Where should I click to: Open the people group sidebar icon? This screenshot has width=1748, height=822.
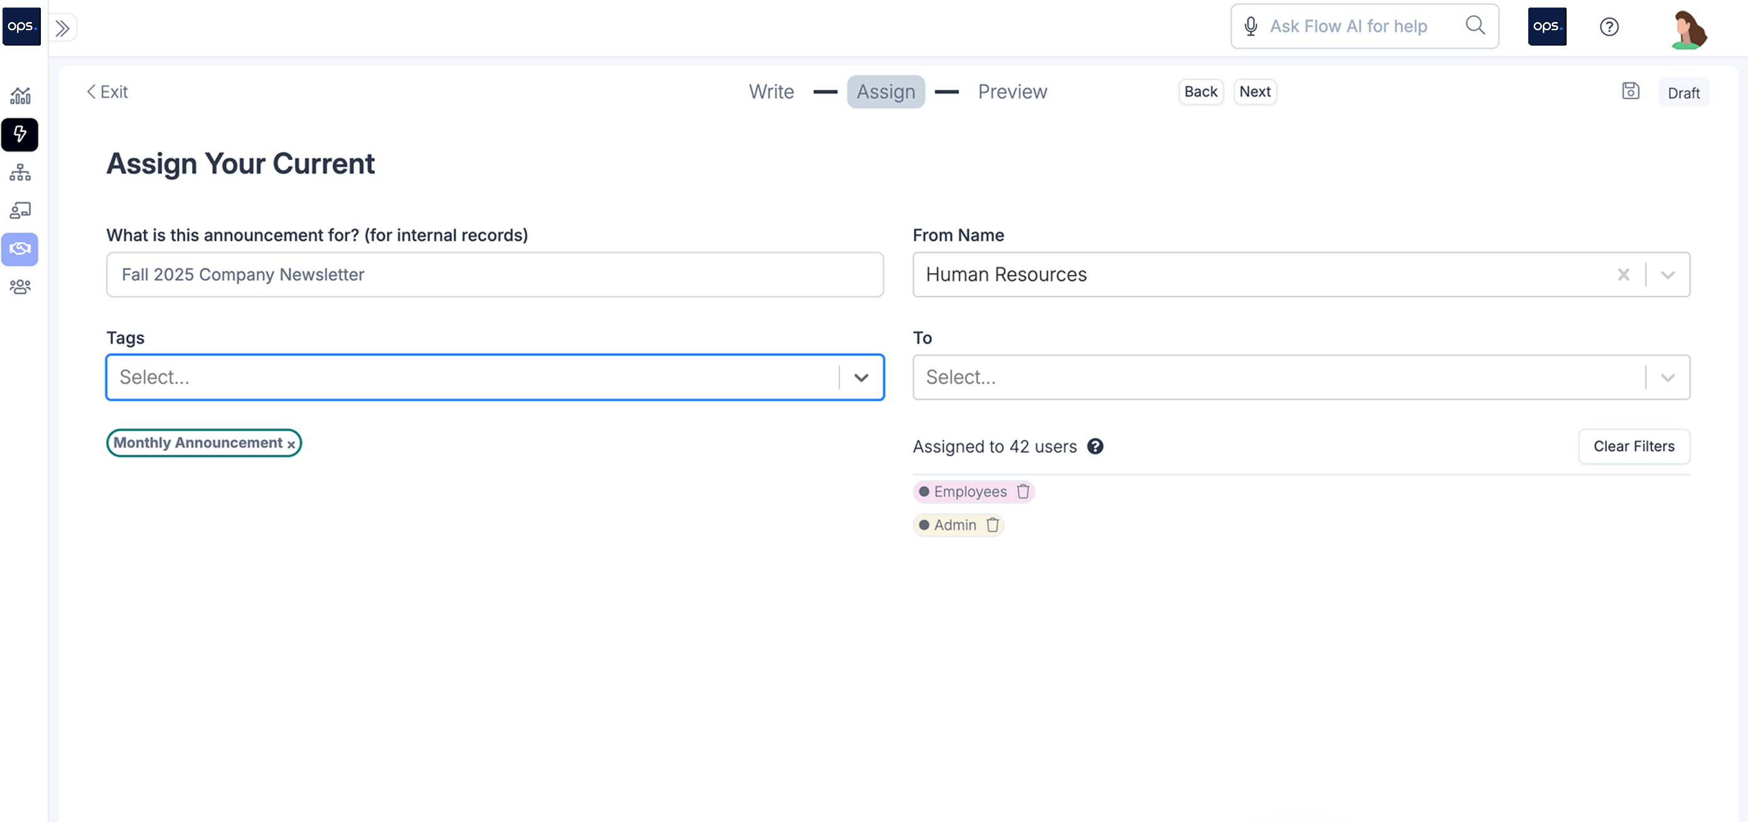tap(19, 287)
